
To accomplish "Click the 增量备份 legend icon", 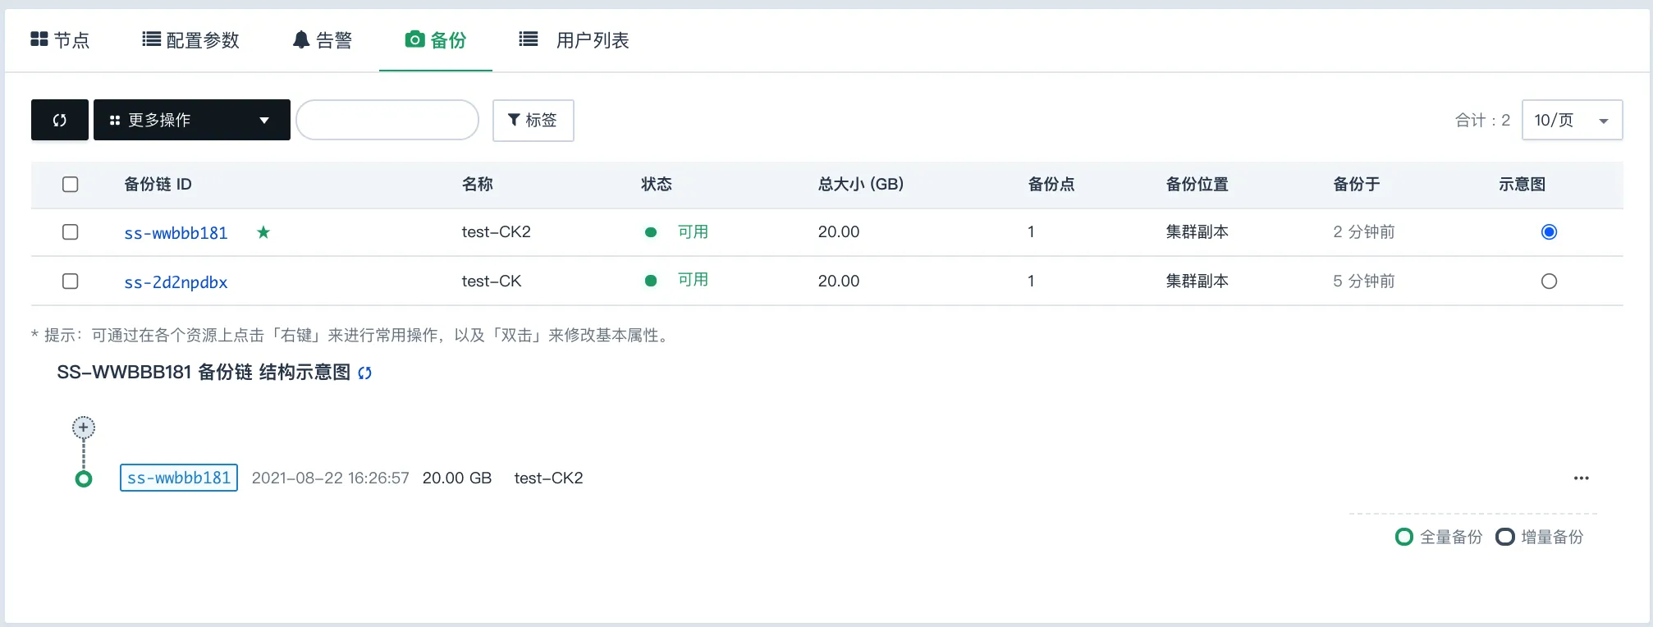I will 1505,537.
